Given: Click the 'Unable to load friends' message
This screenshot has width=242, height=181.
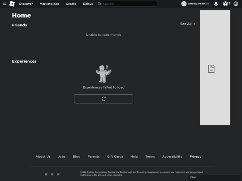Looking at the screenshot, I should tap(104, 34).
